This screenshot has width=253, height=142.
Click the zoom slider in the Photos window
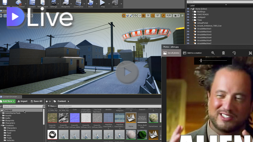[x=213, y=60]
